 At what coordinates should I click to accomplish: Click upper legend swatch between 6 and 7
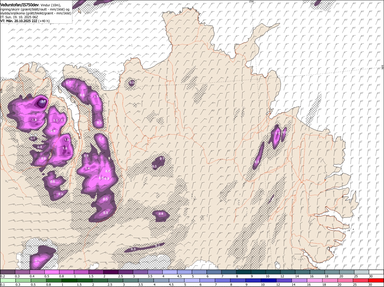pyautogui.click(x=214, y=272)
